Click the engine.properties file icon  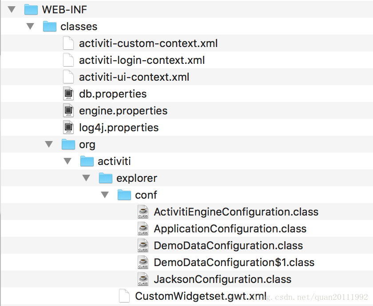coord(68,110)
